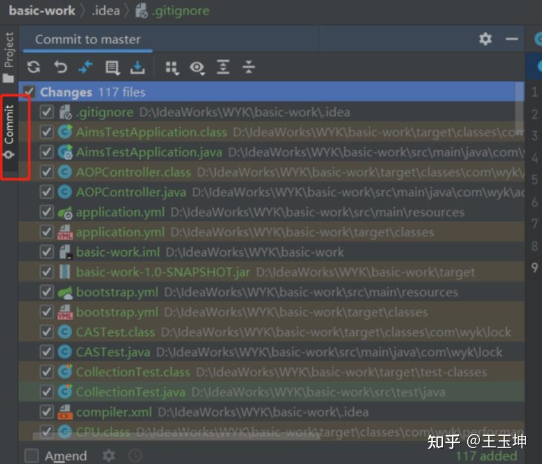This screenshot has height=464, width=542.
Task: Enable the Amend checkbox
Action: [31, 455]
